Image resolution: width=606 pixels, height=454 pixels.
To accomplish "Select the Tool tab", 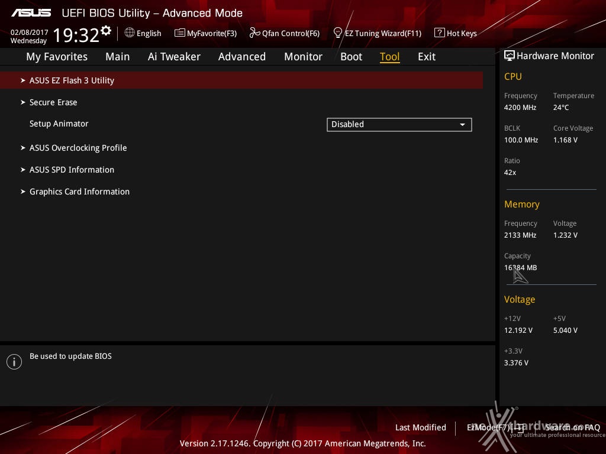I will (389, 57).
